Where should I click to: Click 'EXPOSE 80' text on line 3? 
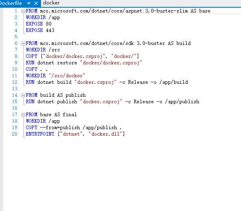[39, 24]
